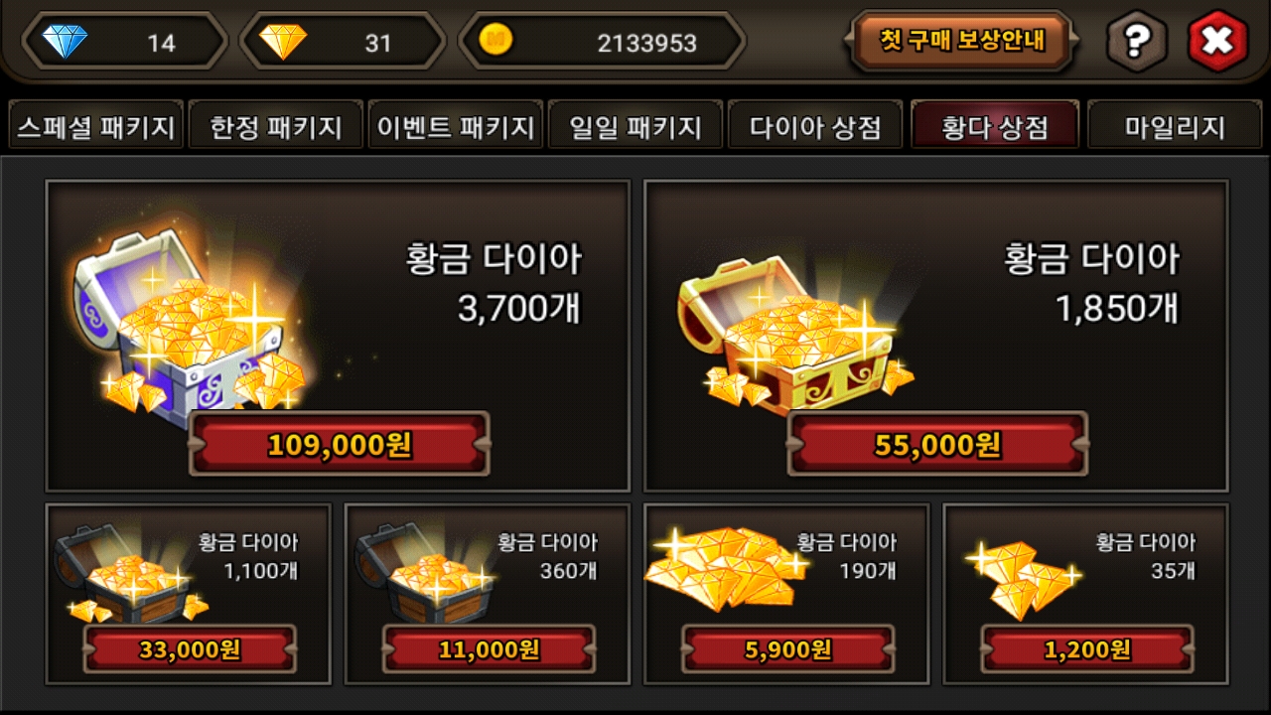This screenshot has height=715, width=1271.
Task: Open the 마일리지 tab
Action: [x=1175, y=127]
